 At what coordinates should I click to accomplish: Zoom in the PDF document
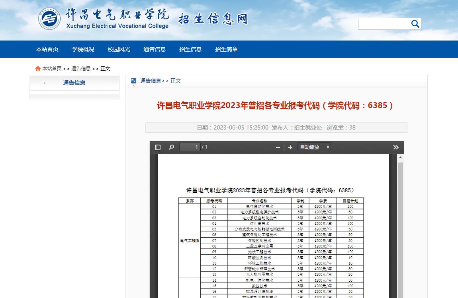tap(290, 147)
